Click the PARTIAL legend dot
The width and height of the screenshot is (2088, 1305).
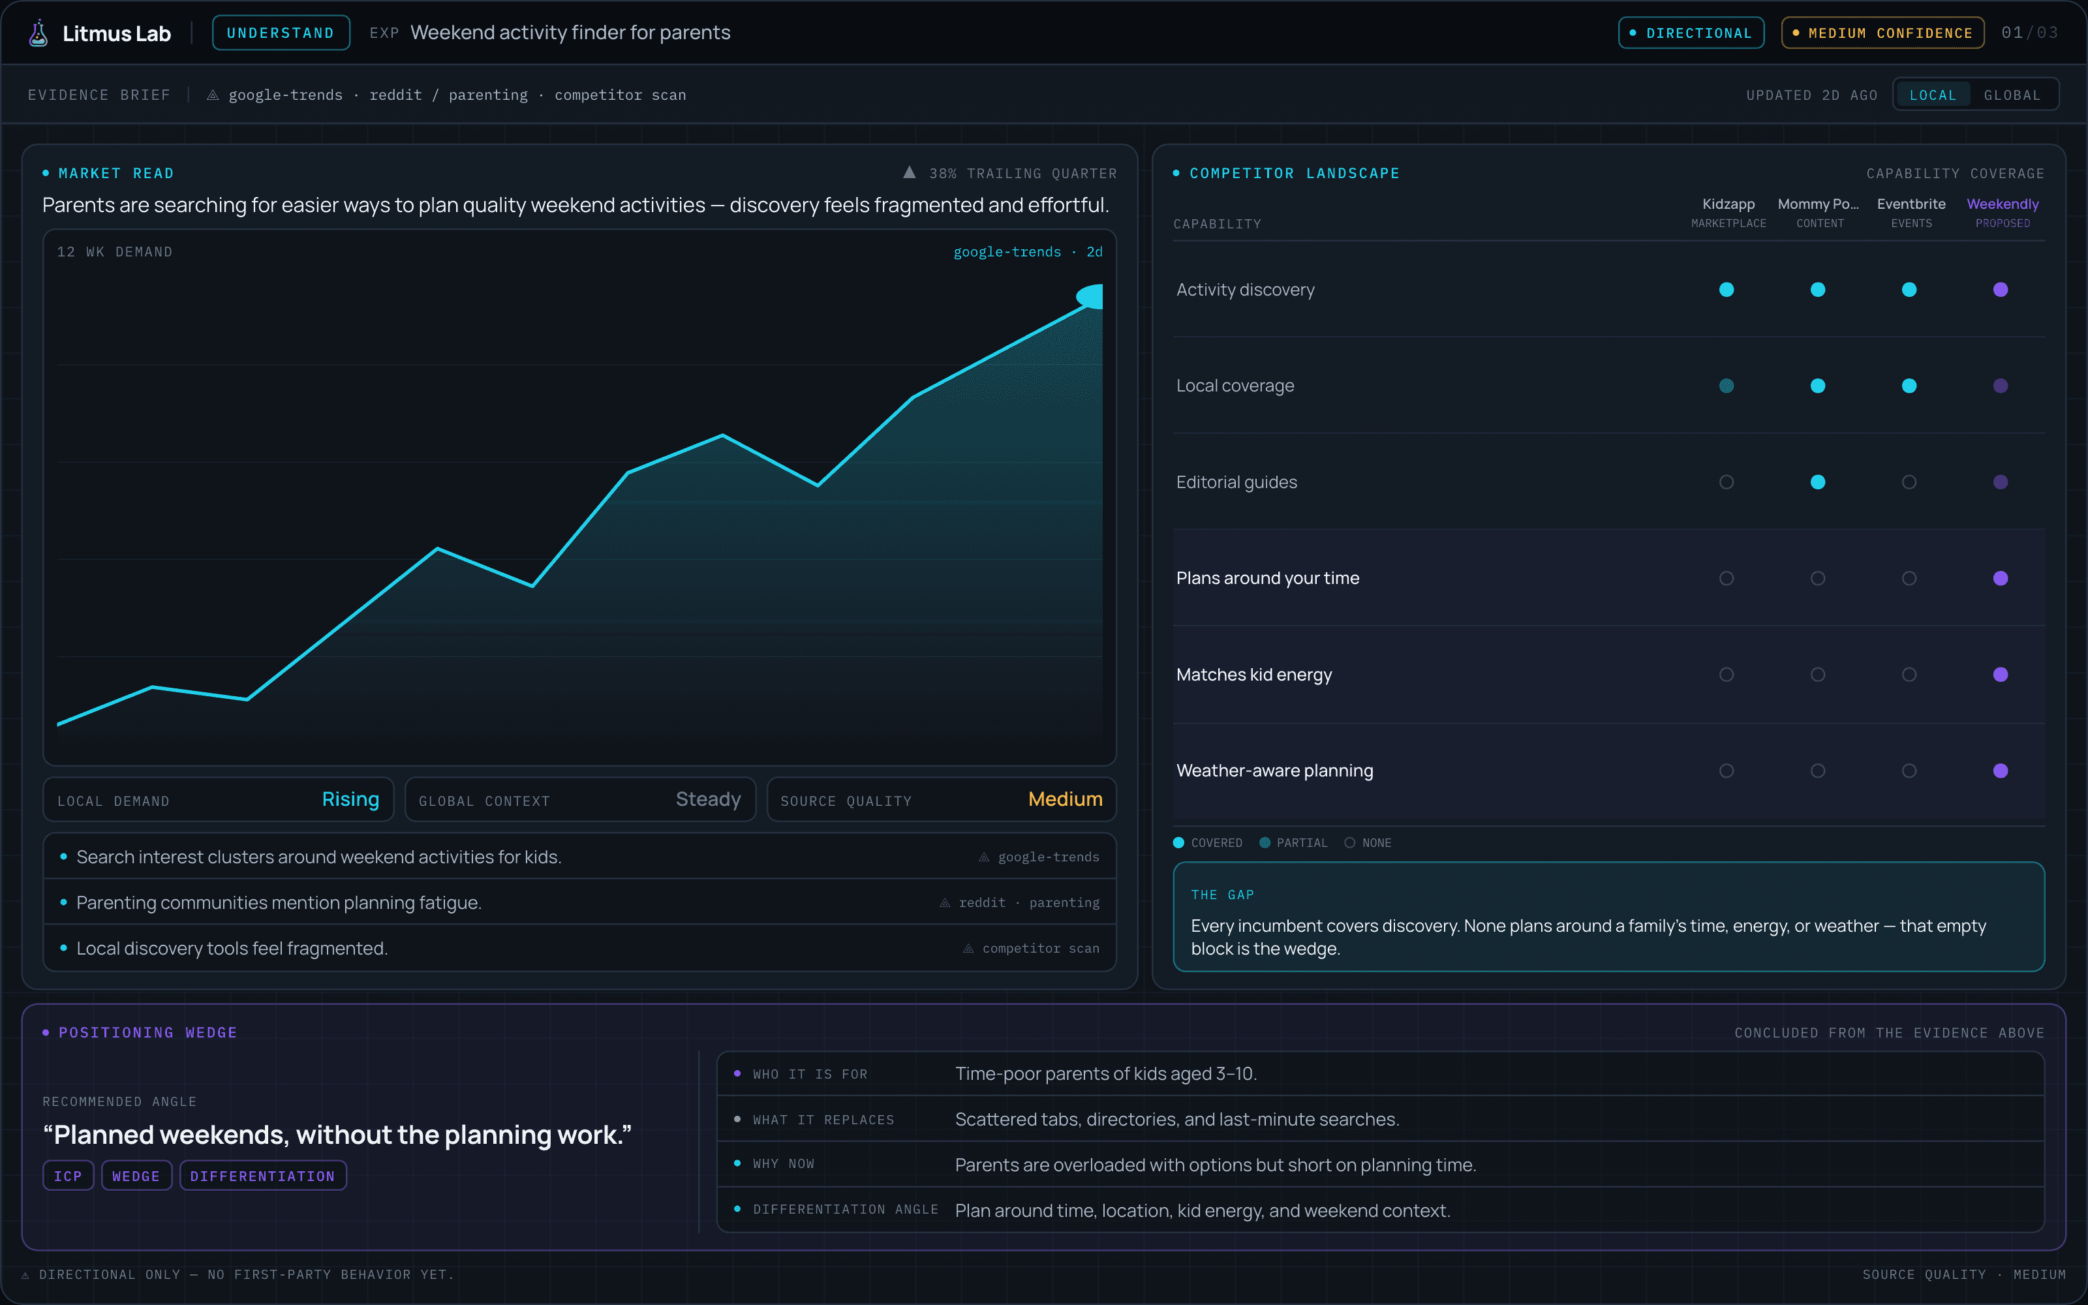(1265, 843)
